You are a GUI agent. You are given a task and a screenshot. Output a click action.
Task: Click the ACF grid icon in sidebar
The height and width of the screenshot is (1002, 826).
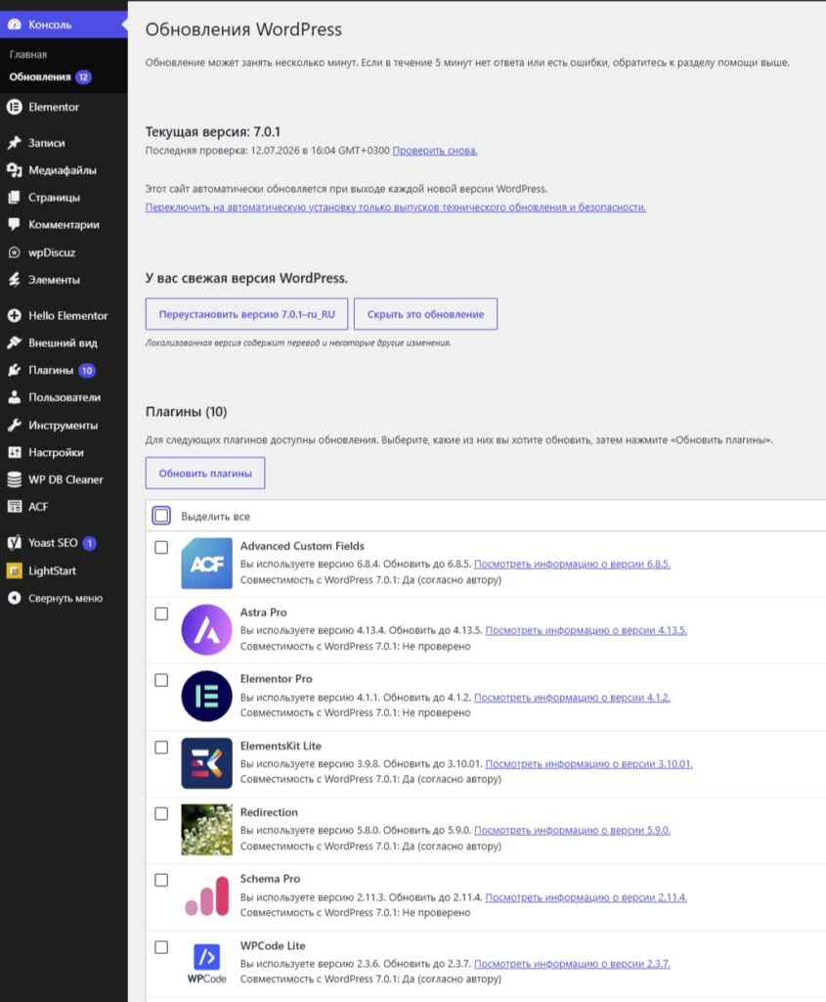tap(14, 506)
